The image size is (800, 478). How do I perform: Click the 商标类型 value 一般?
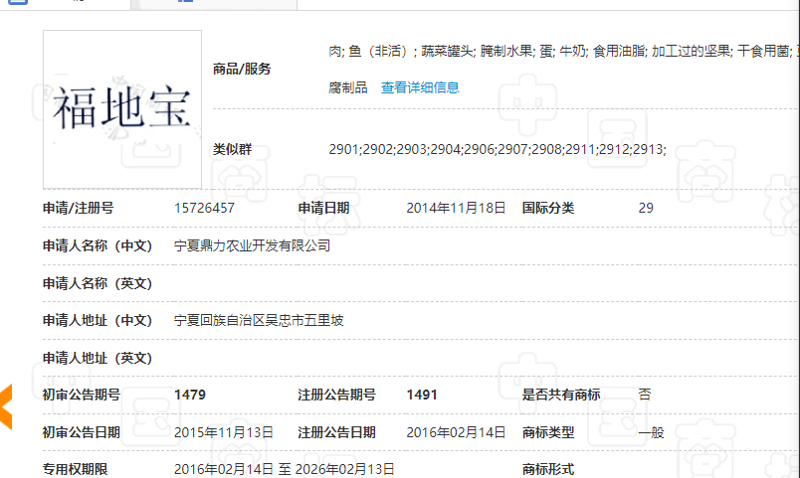point(651,432)
